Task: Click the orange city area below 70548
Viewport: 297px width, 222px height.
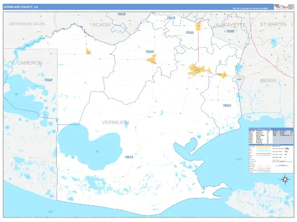Action: 152,59
